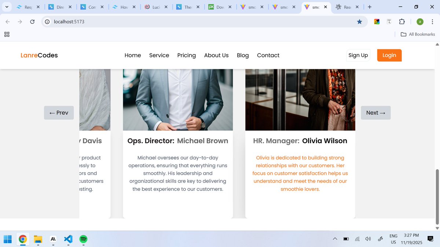Open the 'T' font extension icon
The width and height of the screenshot is (440, 247).
(x=389, y=22)
